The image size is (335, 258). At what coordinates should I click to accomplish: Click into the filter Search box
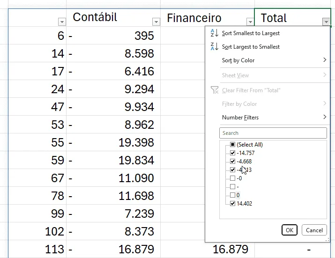coord(273,133)
